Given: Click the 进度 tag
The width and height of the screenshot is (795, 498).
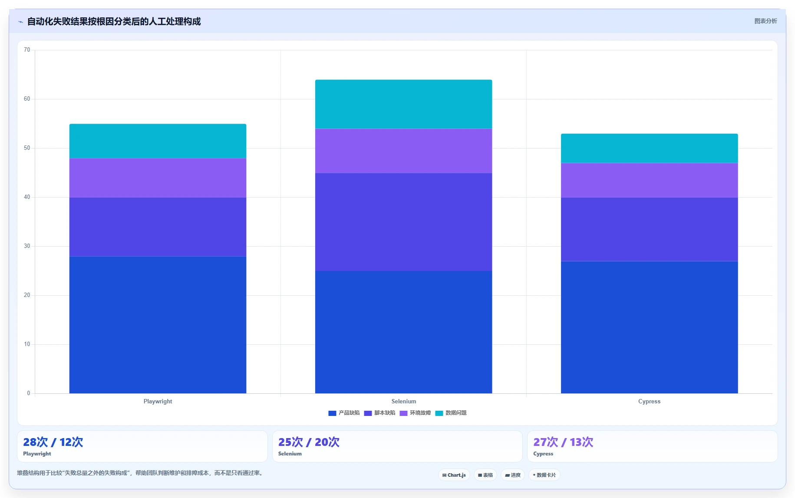Looking at the screenshot, I should (513, 475).
